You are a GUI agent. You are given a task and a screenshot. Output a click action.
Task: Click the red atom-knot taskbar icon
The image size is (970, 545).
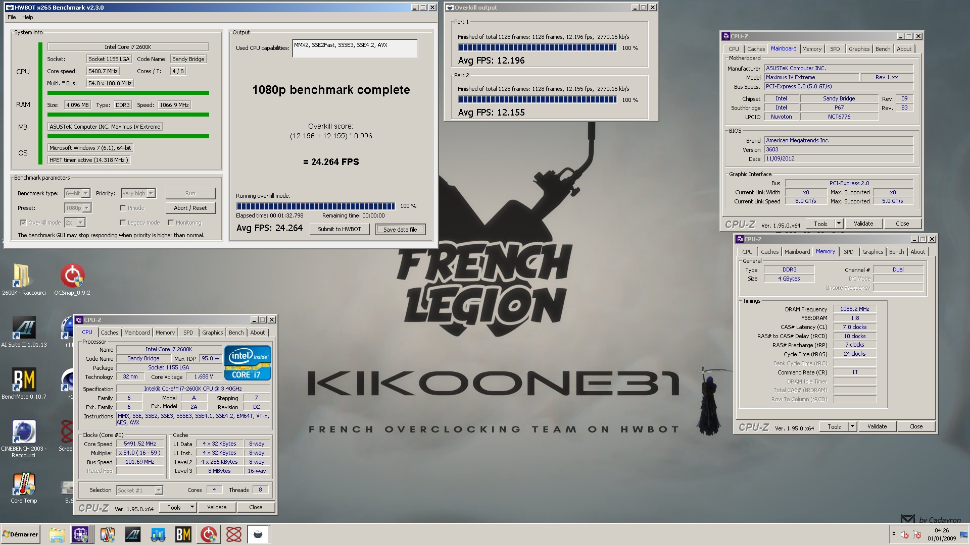[233, 534]
